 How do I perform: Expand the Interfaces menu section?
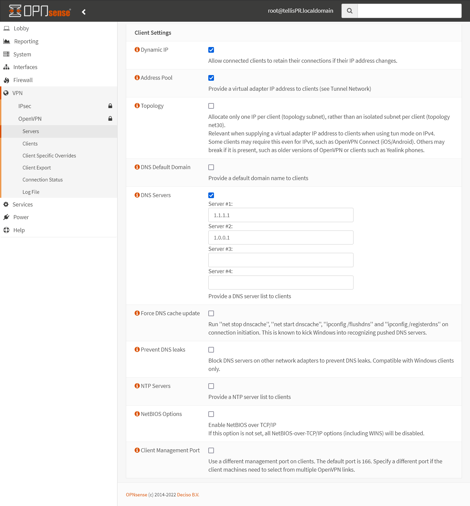[25, 67]
